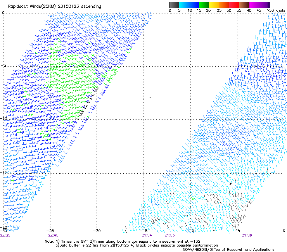This screenshot has width=287, height=252.
Task: Click the purple time label '21:06'
Action: point(247,235)
